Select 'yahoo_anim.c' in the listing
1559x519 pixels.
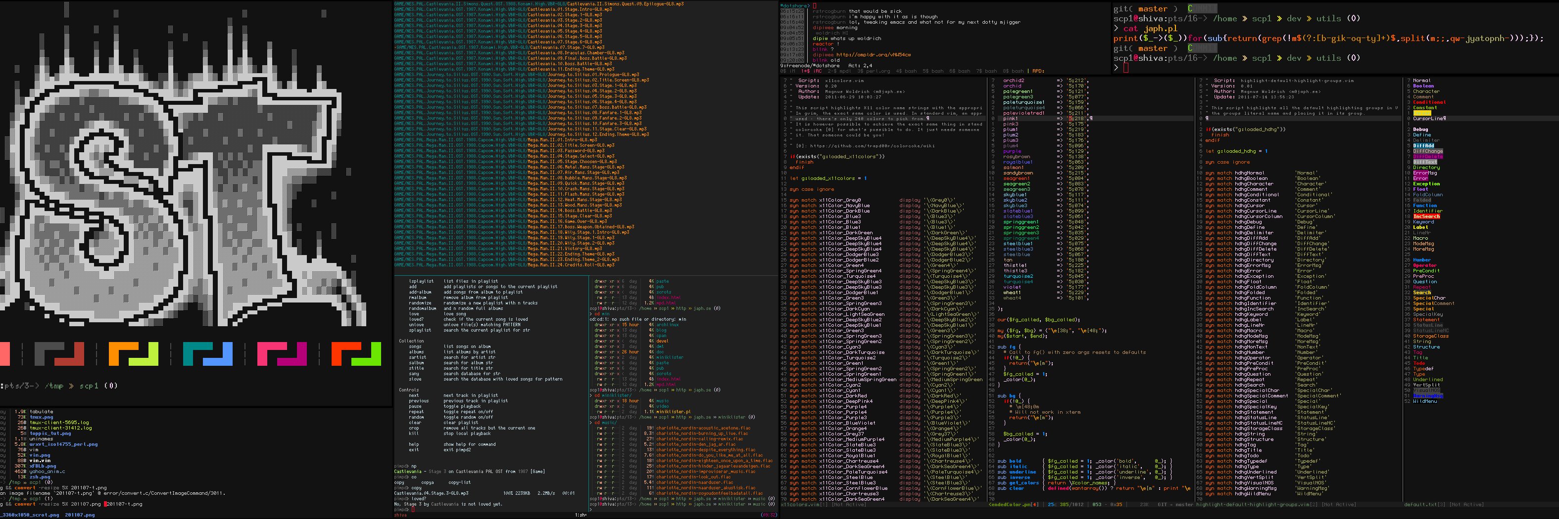[x=47, y=471]
